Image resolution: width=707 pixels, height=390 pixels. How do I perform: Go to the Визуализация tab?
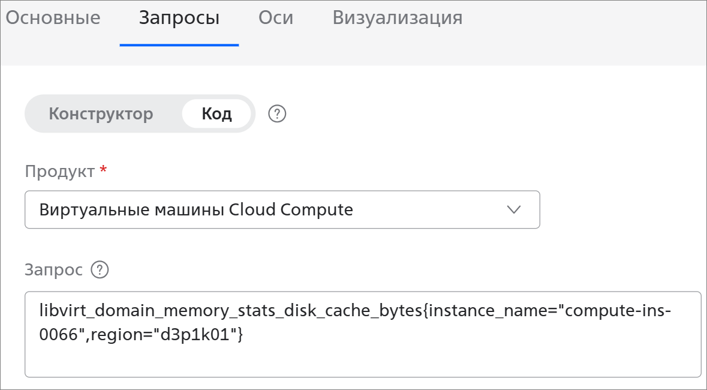click(397, 18)
